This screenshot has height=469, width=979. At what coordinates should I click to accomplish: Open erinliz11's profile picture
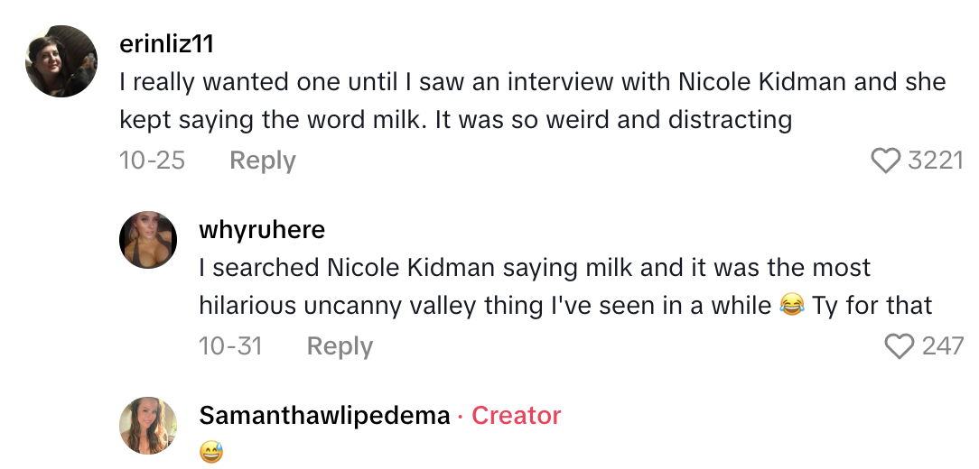61,61
